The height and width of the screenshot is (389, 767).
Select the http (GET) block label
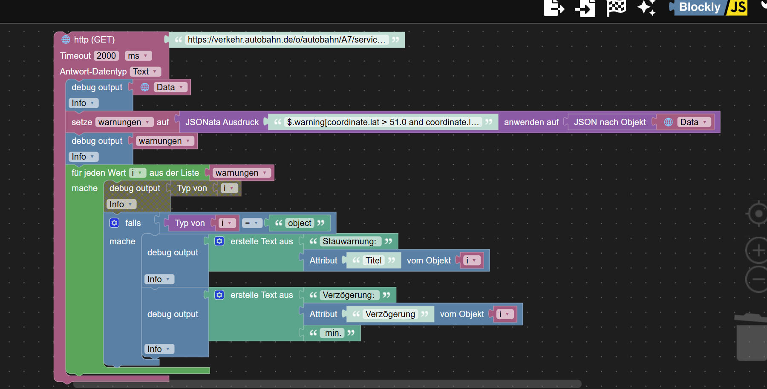click(x=95, y=40)
